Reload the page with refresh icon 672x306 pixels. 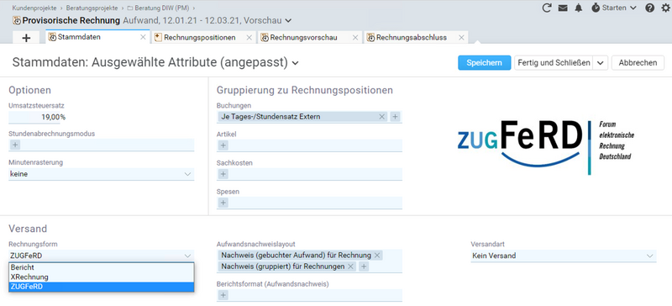click(x=547, y=8)
